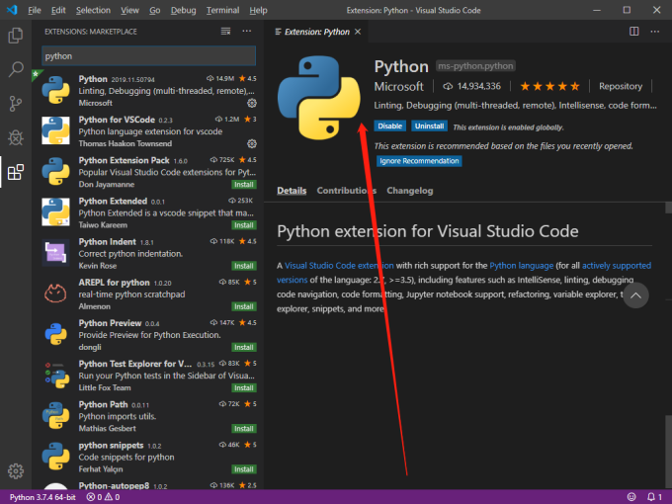Viewport: 672px width, 504px height.
Task: Switch to the Changelog tab
Action: pyautogui.click(x=410, y=191)
